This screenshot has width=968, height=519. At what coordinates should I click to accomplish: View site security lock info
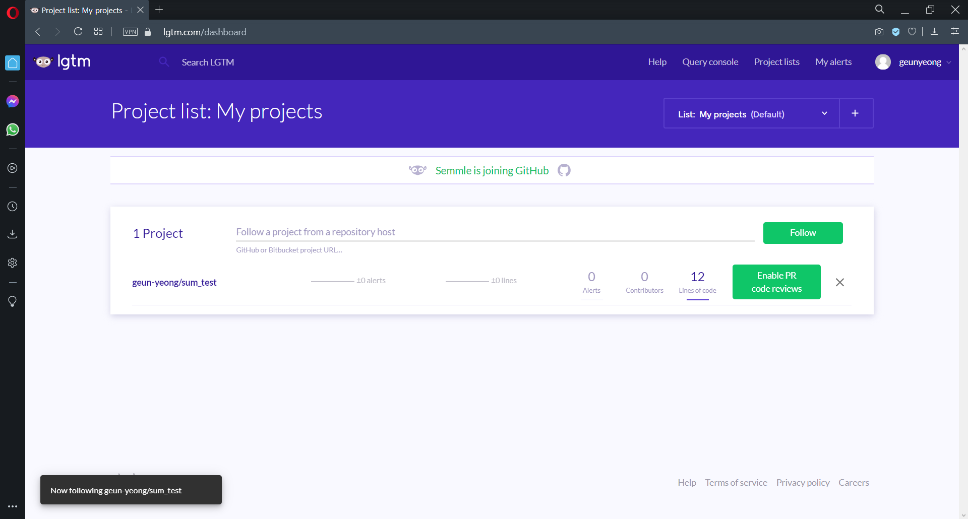(148, 32)
